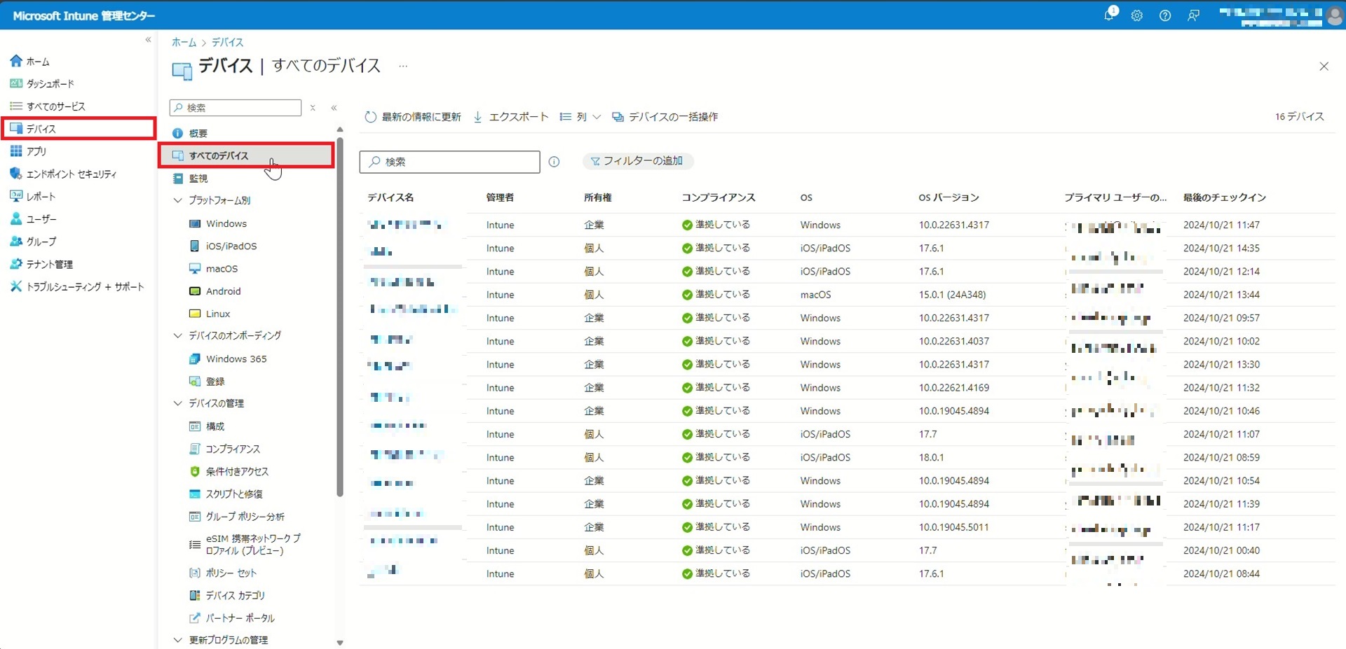Click エクスポート button

(x=511, y=117)
